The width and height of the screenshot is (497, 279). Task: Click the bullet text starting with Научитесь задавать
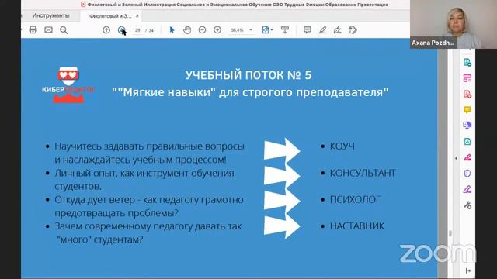pyautogui.click(x=149, y=153)
